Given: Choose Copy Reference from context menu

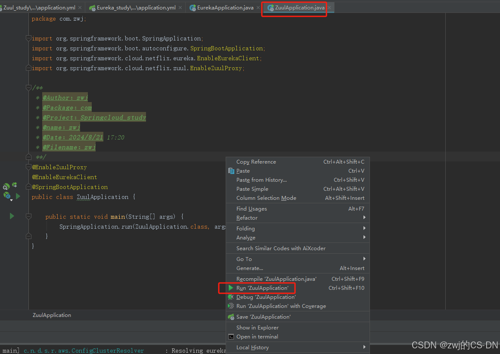Looking at the screenshot, I should click(298, 161).
